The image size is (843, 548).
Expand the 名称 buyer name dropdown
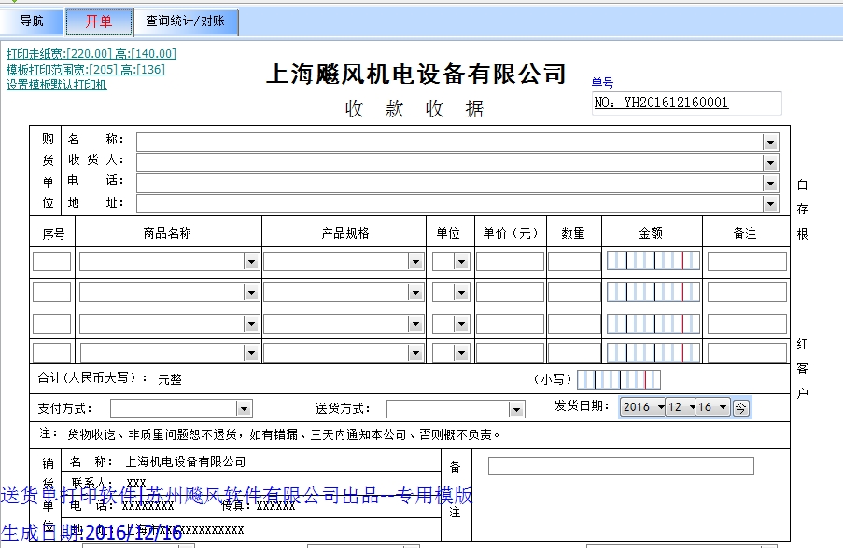click(770, 143)
